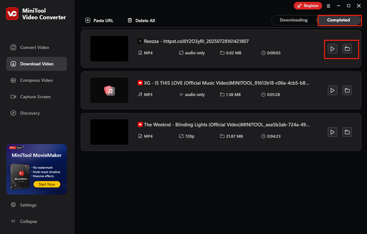Viewport: 367px width, 234px height.
Task: Click Start Now in MovieMaker ad
Action: point(47,184)
